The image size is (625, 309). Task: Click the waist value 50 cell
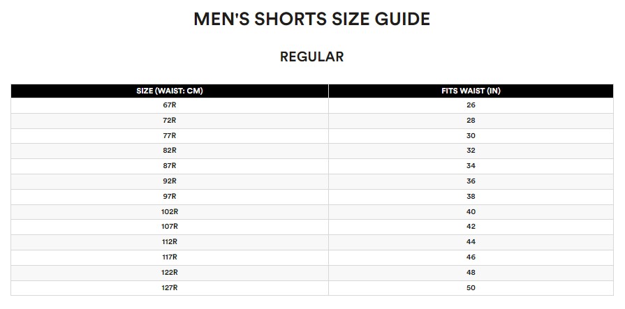pos(471,287)
